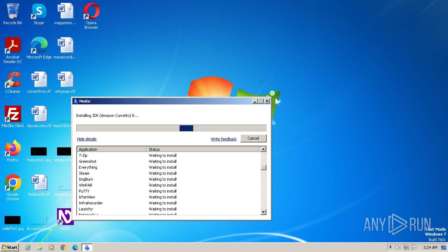Open FileZilla Client shortcut
The image size is (448, 252).
click(13, 117)
